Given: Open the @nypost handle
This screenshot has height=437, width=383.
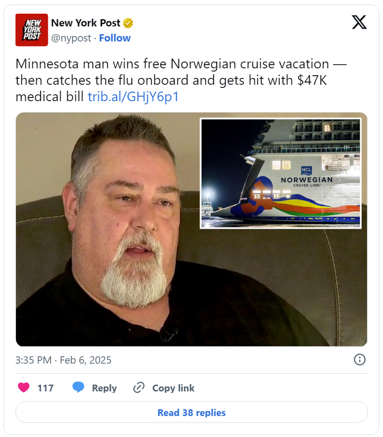Looking at the screenshot, I should point(71,38).
